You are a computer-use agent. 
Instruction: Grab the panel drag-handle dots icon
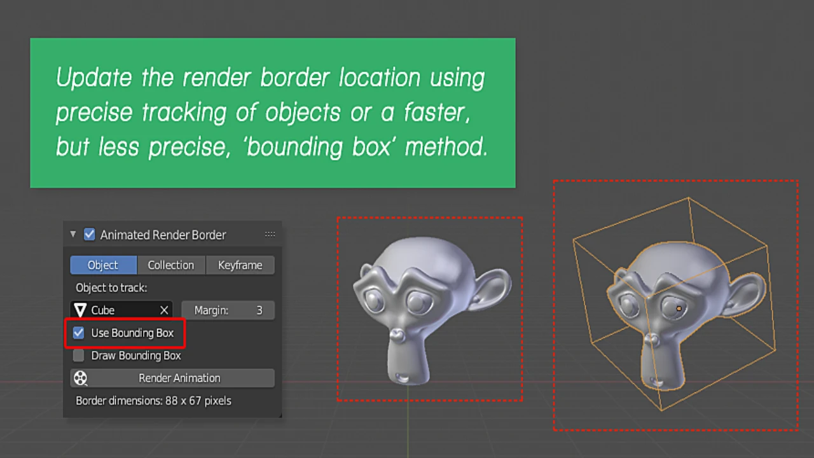coord(270,235)
